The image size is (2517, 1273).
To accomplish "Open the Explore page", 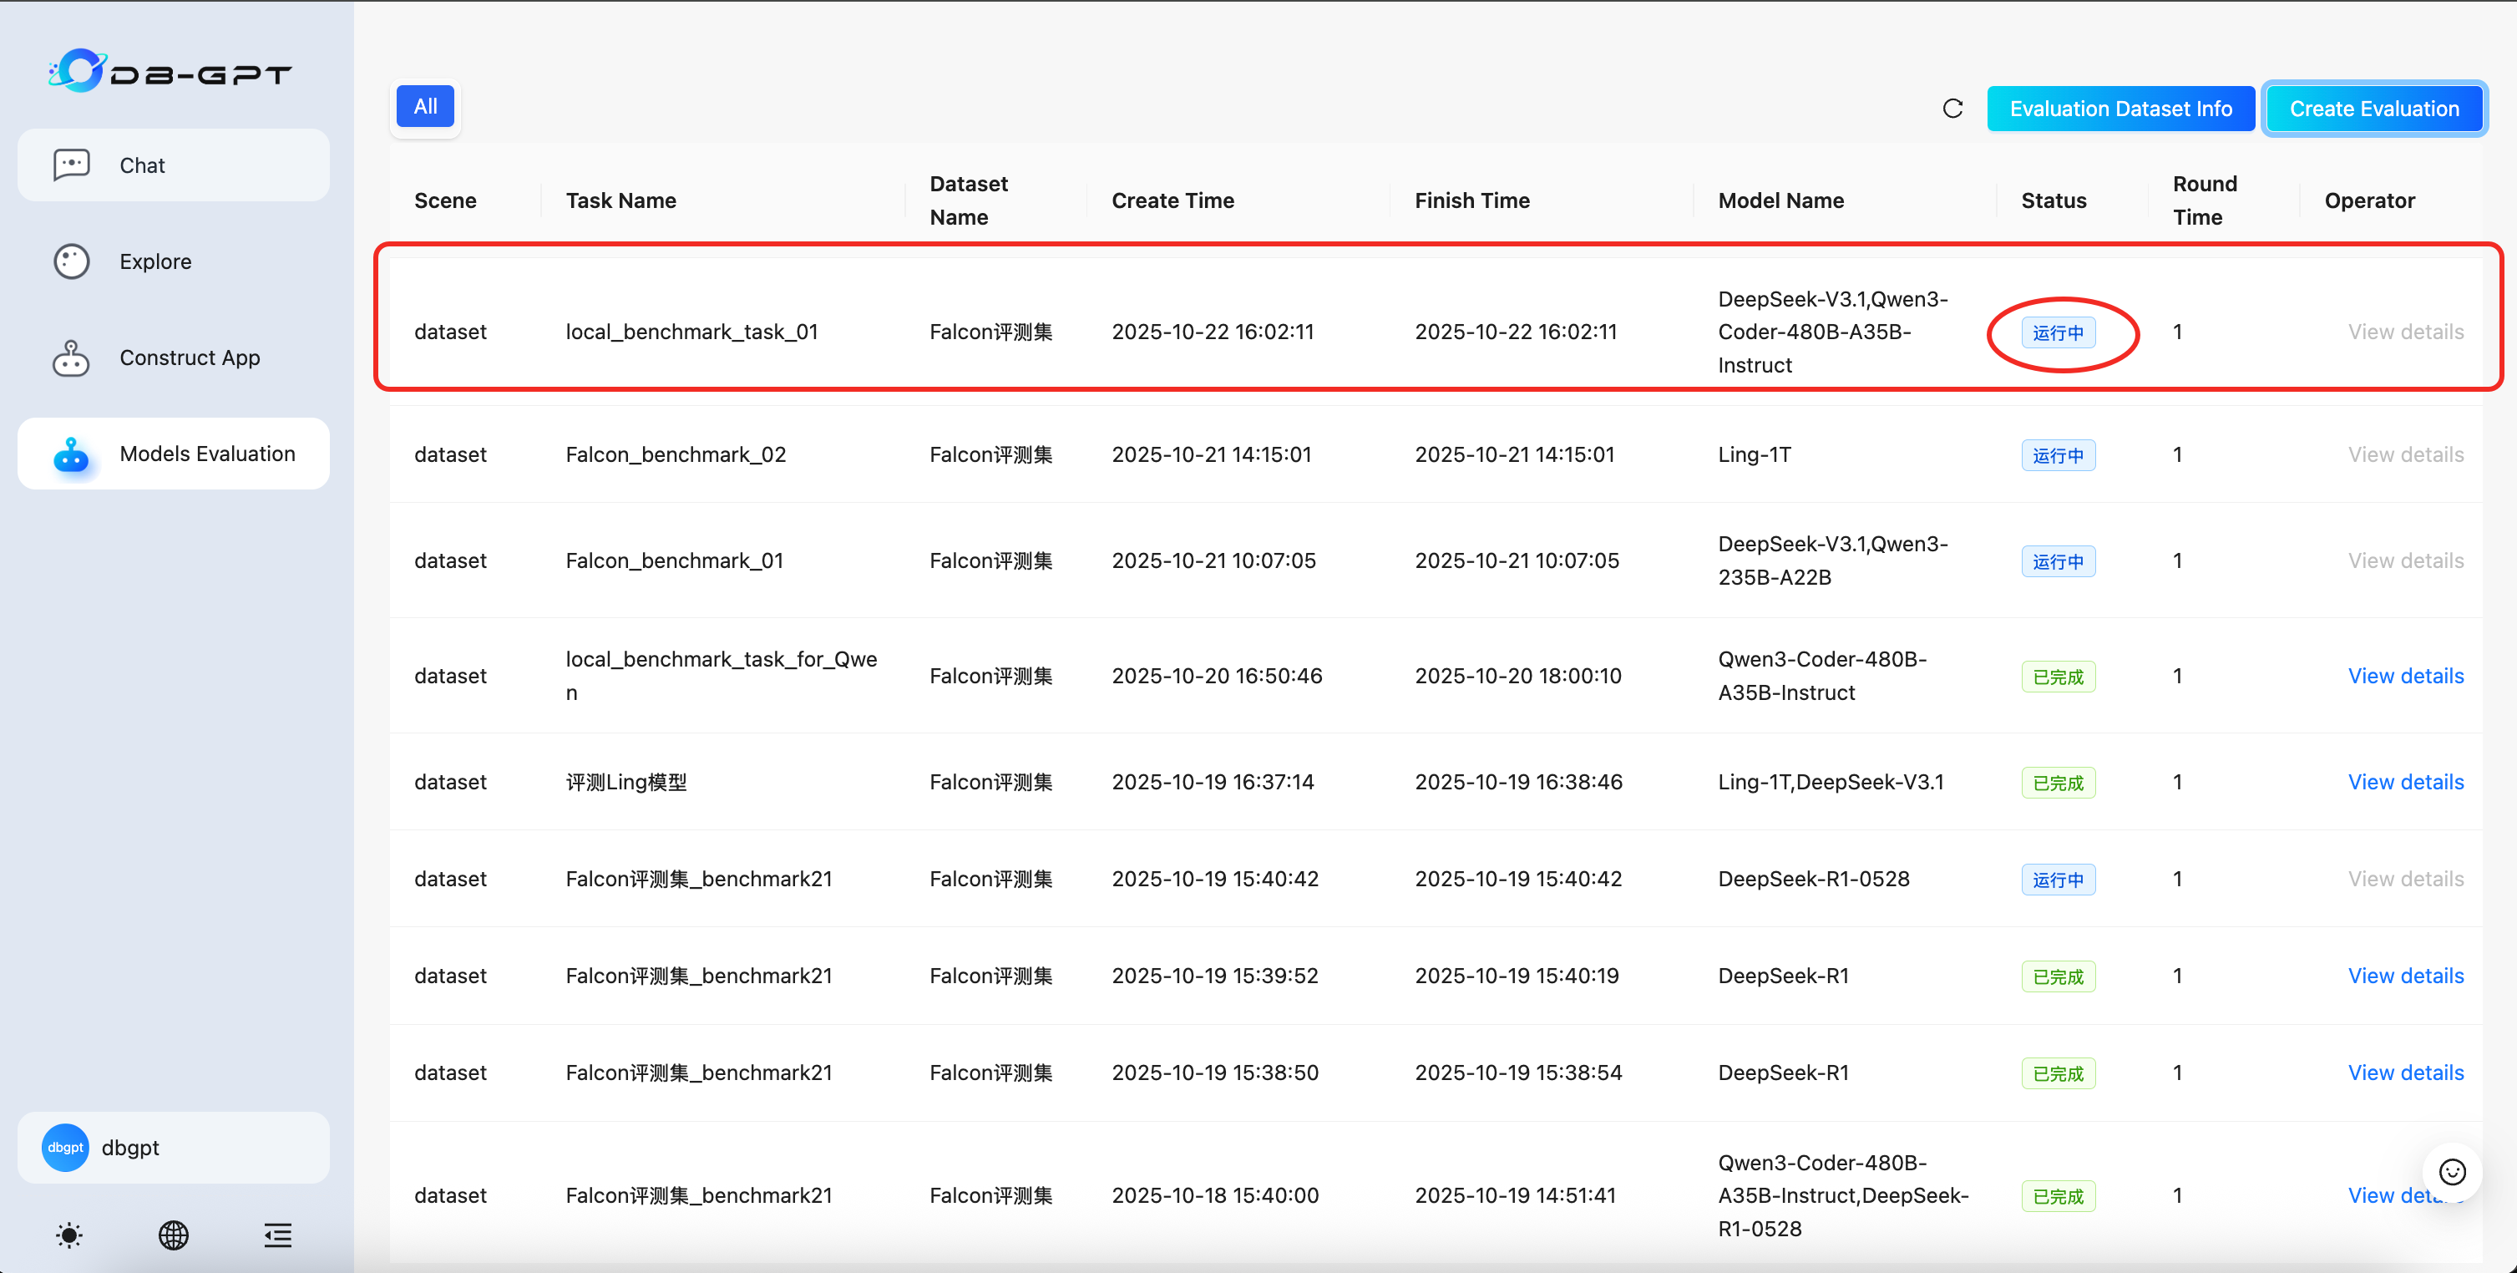I will [x=154, y=261].
